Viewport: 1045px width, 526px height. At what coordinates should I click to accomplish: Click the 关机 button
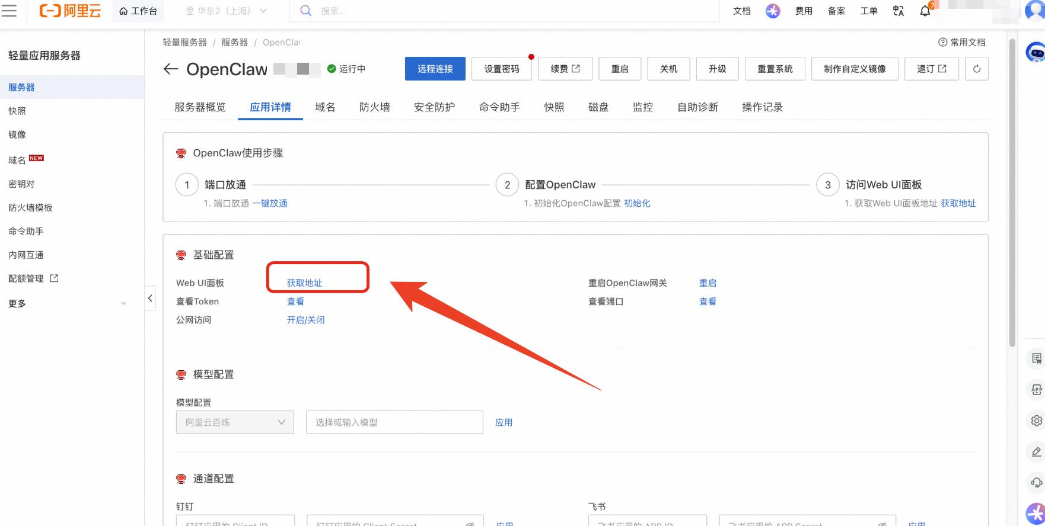668,69
